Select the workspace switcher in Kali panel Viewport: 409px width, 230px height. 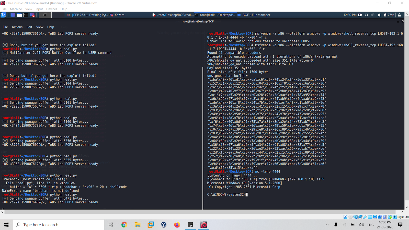[45, 15]
